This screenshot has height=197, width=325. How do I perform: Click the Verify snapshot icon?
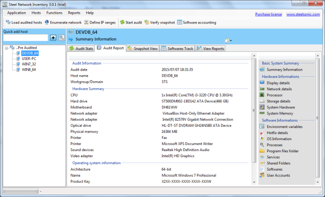pos(147,22)
